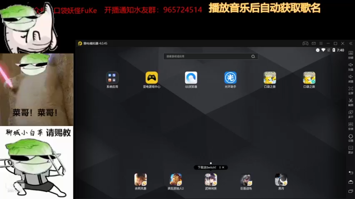
Task: Click the do-not-disturb status icon
Action: click(x=318, y=50)
